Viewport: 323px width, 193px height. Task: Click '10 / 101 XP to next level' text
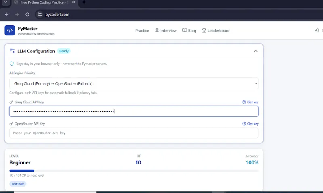27,176
